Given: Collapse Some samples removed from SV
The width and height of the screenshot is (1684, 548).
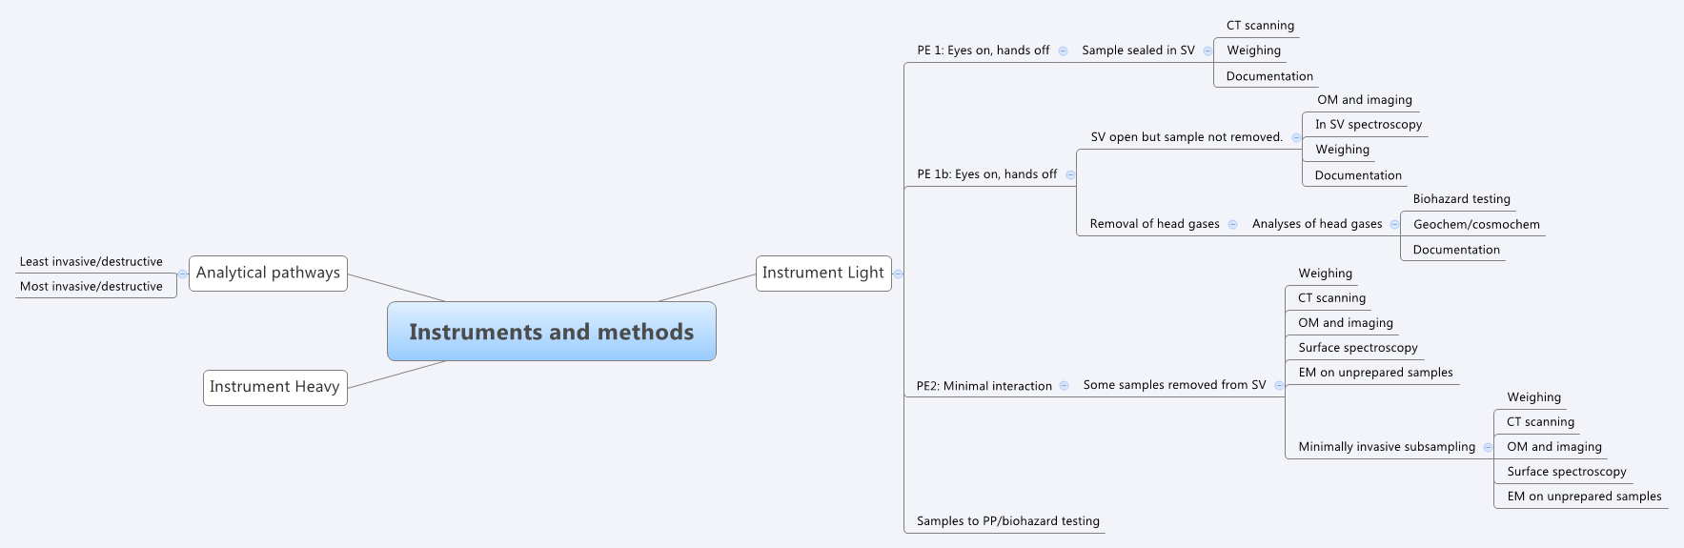Looking at the screenshot, I should [1279, 386].
